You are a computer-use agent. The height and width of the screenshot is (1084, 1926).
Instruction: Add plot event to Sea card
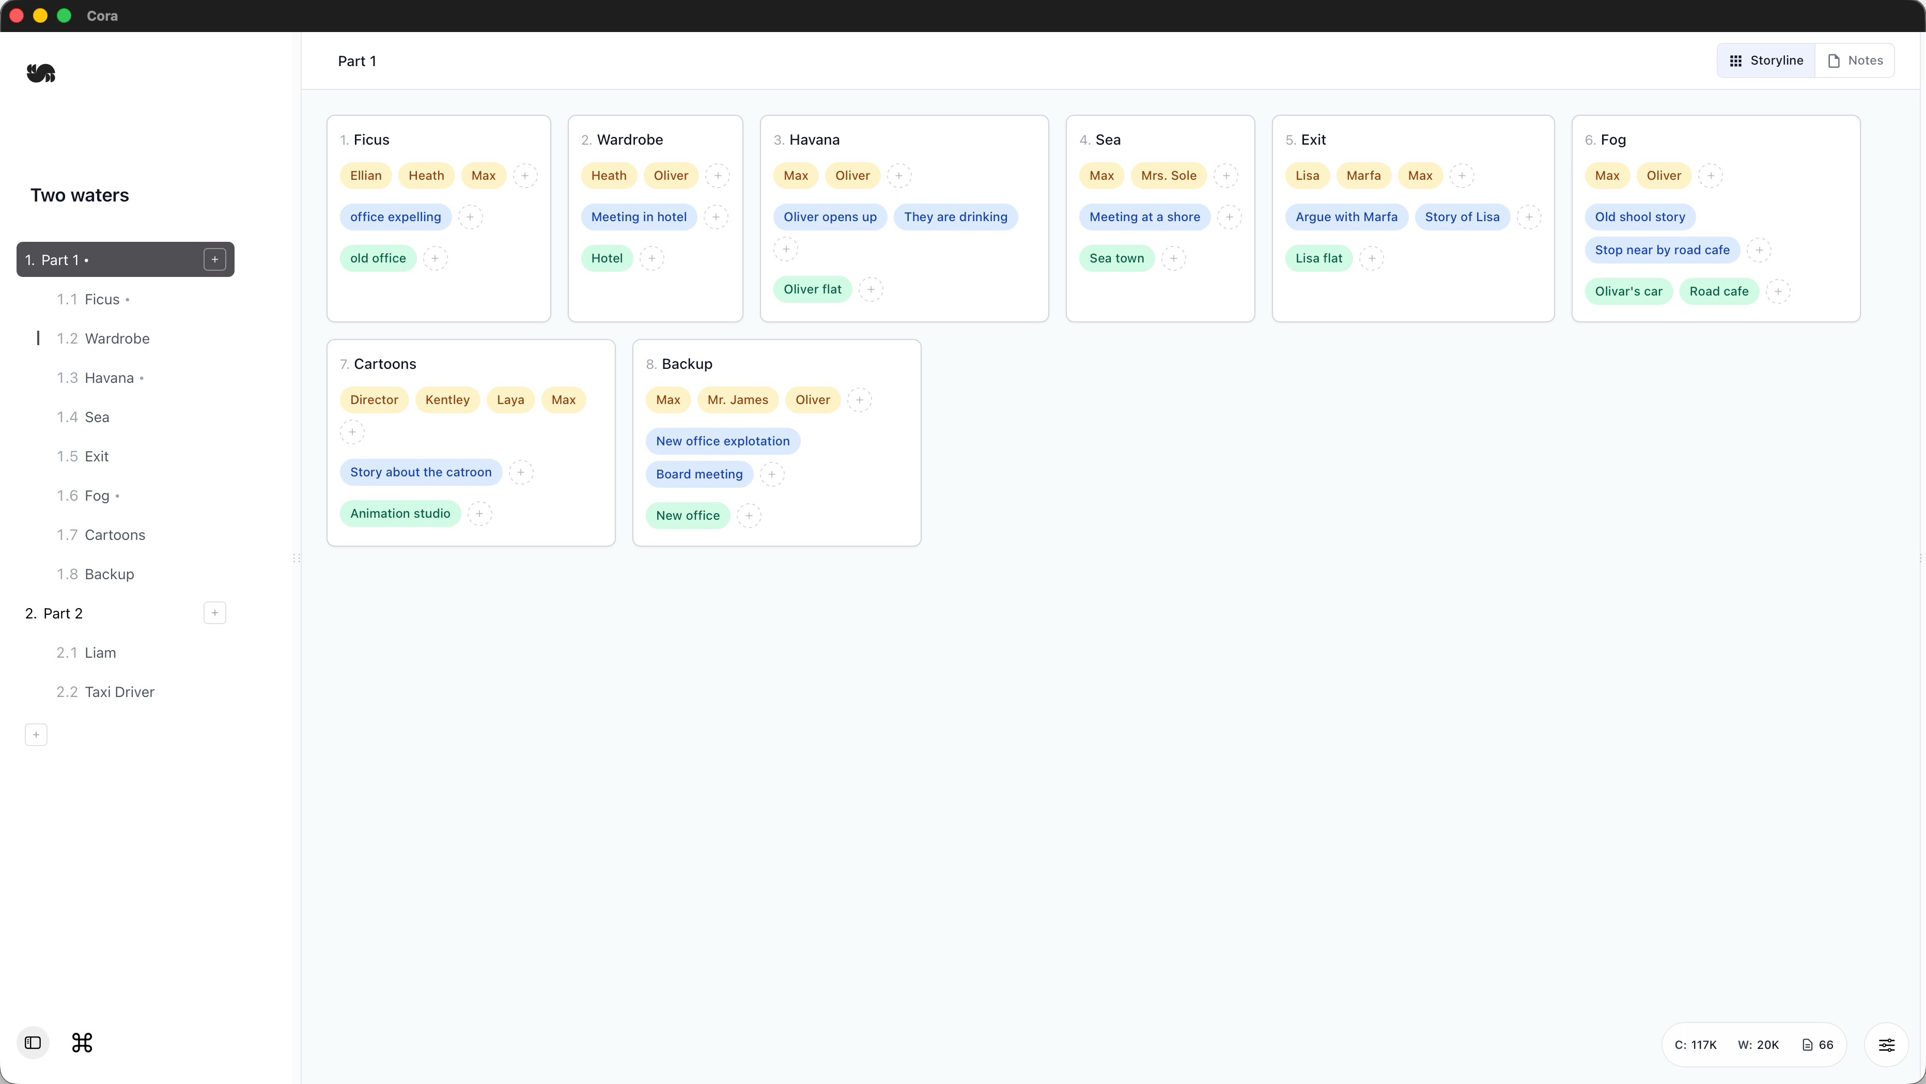[x=1229, y=217]
